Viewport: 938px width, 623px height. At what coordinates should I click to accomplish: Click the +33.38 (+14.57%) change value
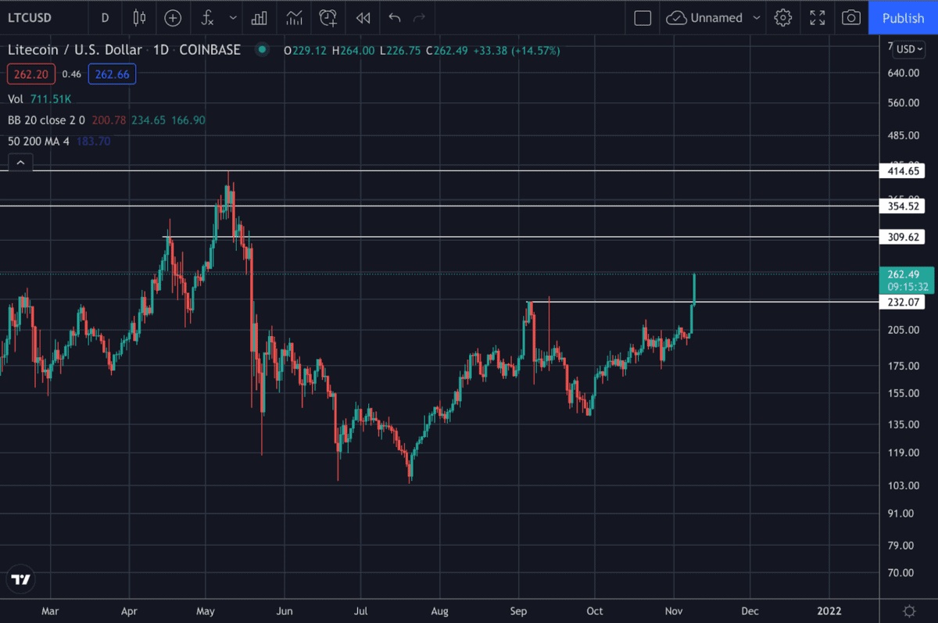click(516, 50)
